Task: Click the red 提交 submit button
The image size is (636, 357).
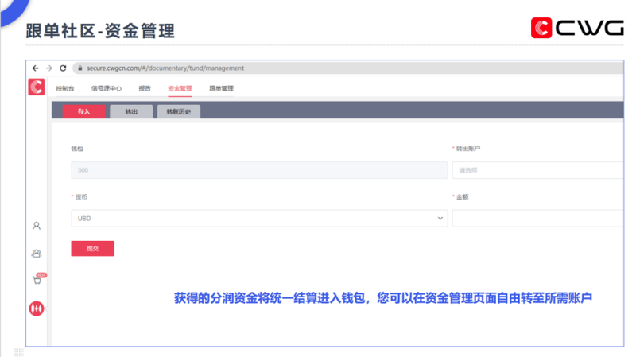Action: point(92,249)
